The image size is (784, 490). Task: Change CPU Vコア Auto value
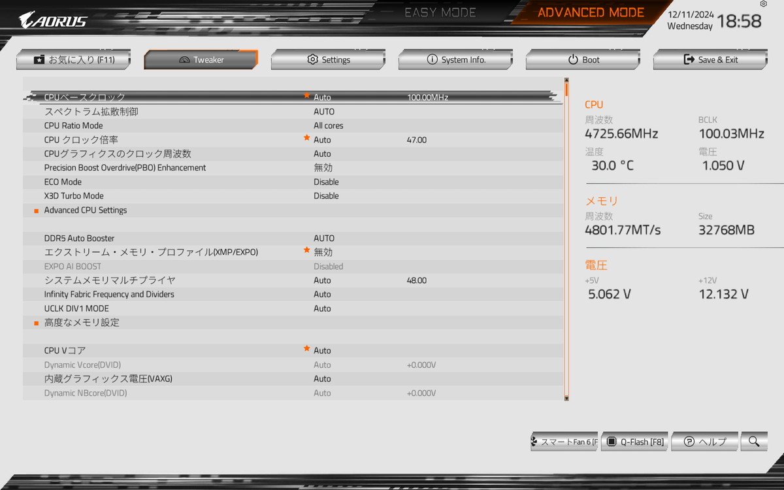pyautogui.click(x=322, y=351)
